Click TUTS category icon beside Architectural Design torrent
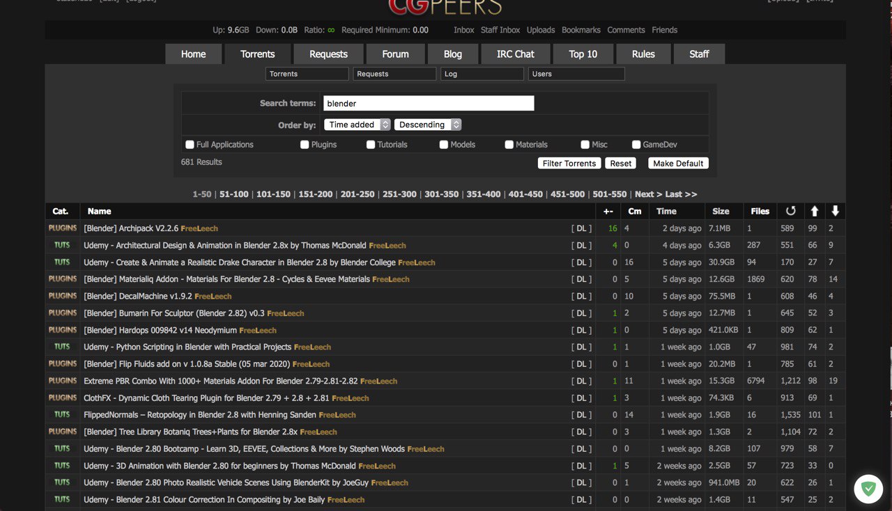Image resolution: width=892 pixels, height=511 pixels. point(62,245)
